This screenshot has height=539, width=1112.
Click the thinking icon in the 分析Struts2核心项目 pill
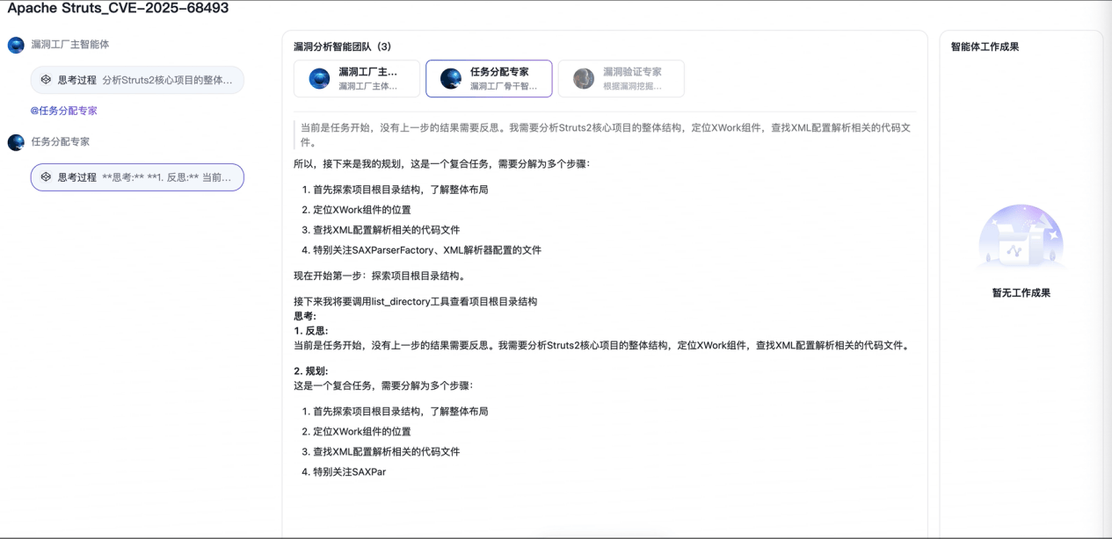point(46,80)
